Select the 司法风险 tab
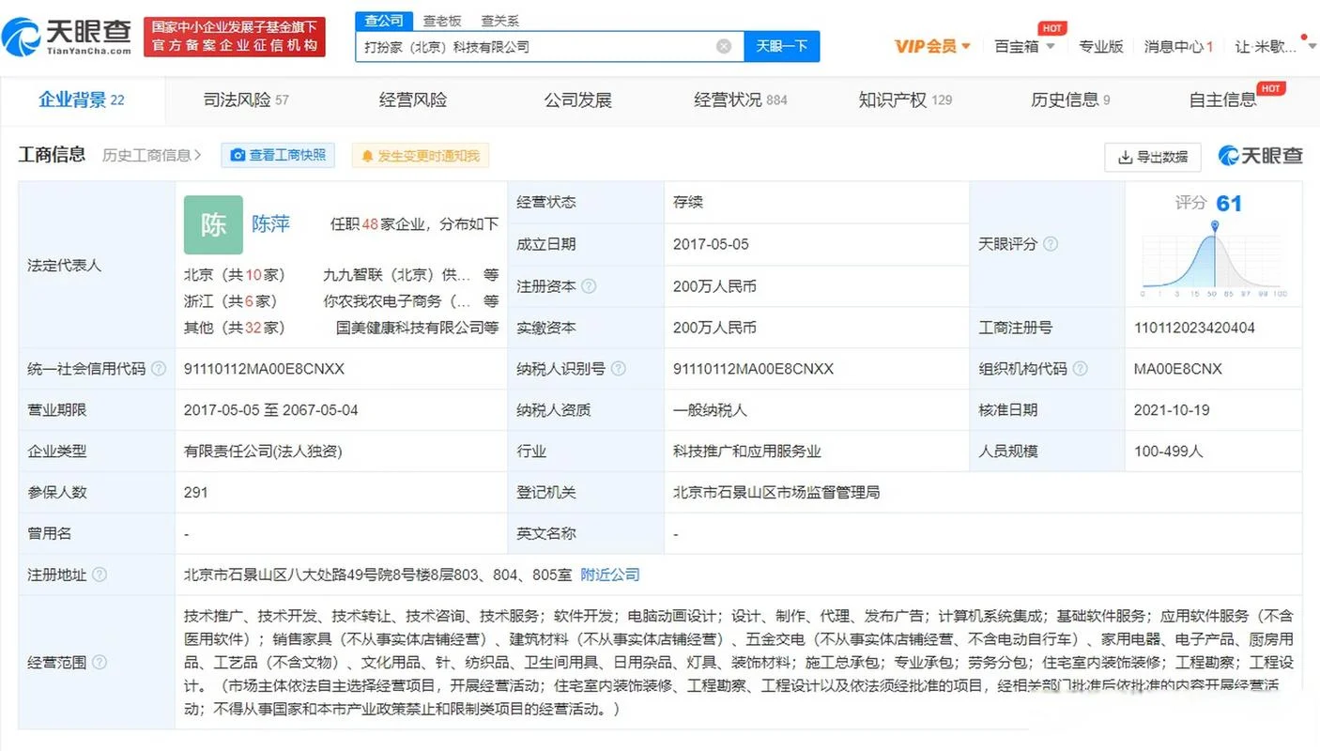 pyautogui.click(x=246, y=100)
